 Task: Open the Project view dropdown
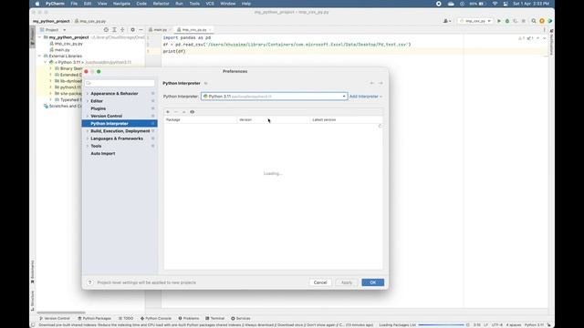tap(53, 30)
